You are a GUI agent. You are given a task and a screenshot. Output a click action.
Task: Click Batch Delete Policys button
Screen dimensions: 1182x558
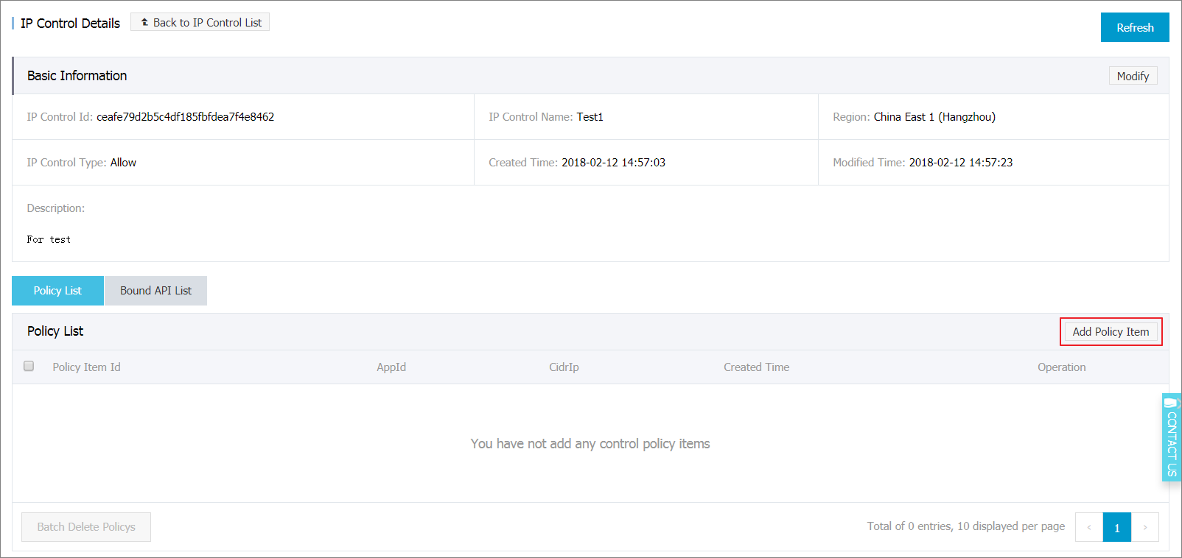point(86,527)
